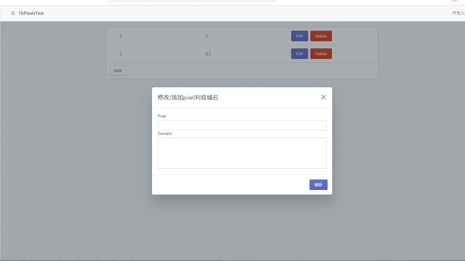Viewport: 465px width, 261px height.
Task: Click the Add button below the table
Action: point(118,70)
